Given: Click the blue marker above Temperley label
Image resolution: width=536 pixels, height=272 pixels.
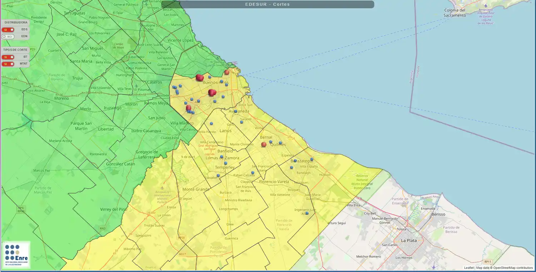Looking at the screenshot, I should coord(225,163).
